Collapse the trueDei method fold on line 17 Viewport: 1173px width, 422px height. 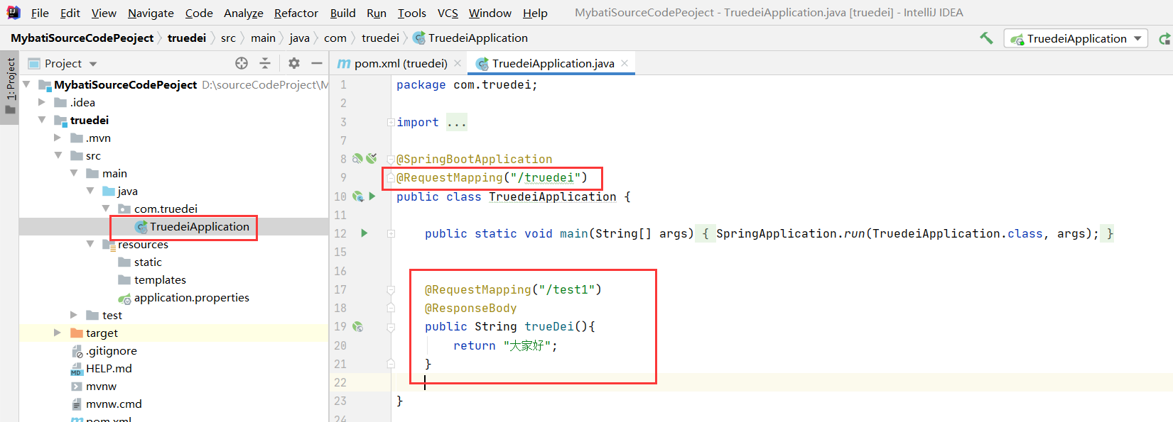pos(391,289)
